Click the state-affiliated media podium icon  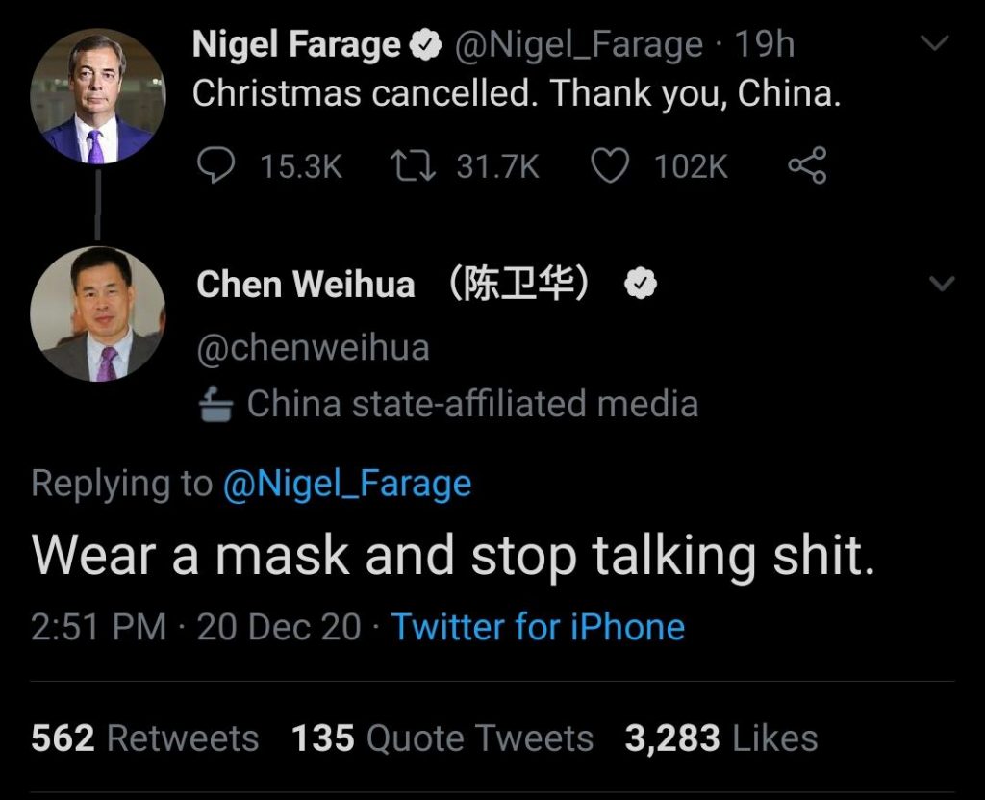click(216, 404)
